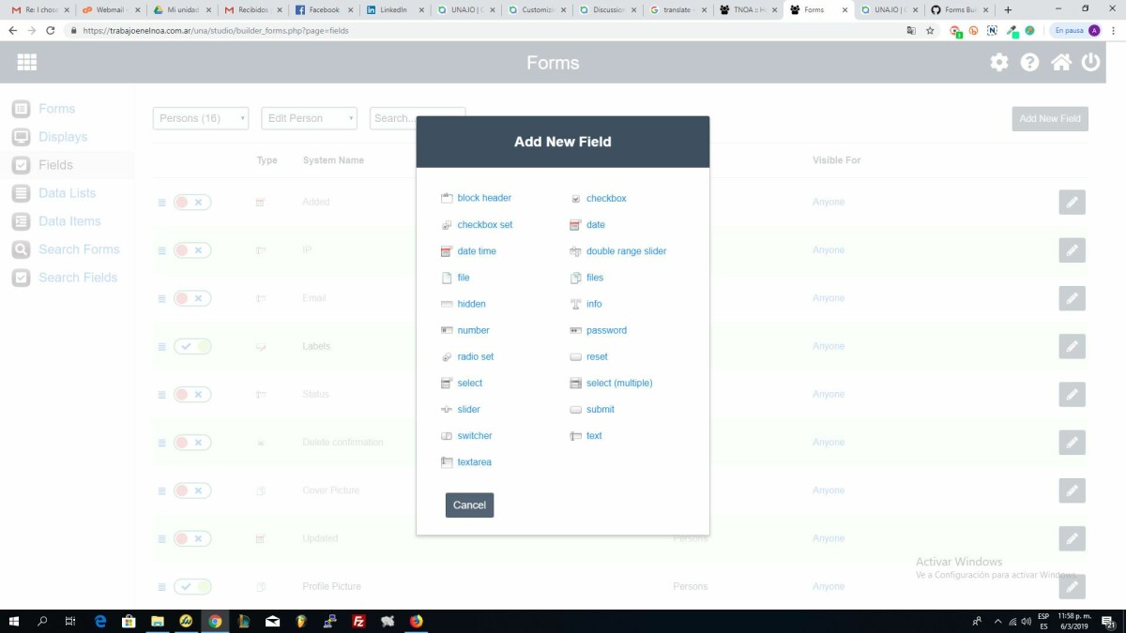Click the Search input field

[394, 118]
